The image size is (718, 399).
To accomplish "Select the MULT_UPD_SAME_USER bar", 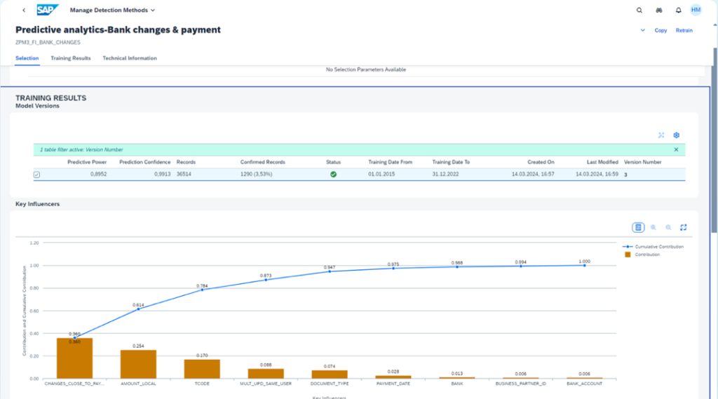I will [x=266, y=373].
